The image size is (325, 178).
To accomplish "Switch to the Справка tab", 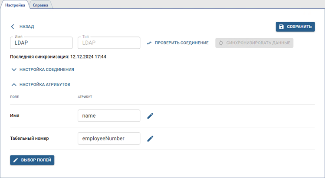I will point(40,5).
